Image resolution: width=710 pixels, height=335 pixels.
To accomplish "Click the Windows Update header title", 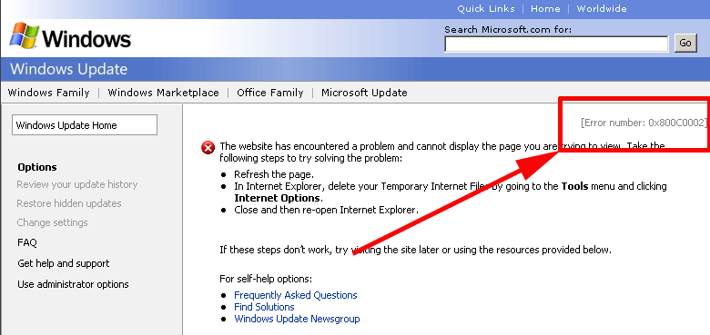I will (x=69, y=69).
